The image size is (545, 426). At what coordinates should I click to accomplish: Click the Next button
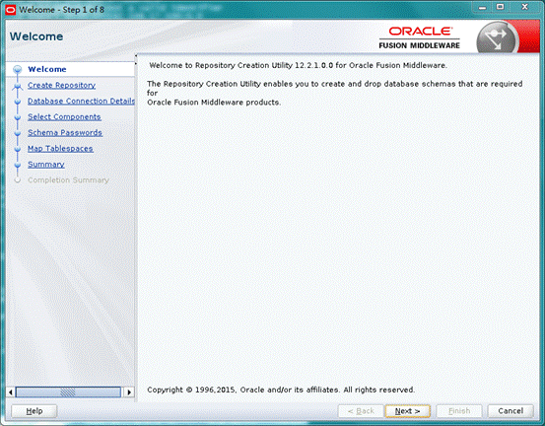point(407,411)
